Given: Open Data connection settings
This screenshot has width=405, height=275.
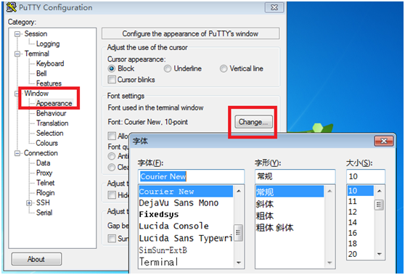Looking at the screenshot, I should coord(43,163).
